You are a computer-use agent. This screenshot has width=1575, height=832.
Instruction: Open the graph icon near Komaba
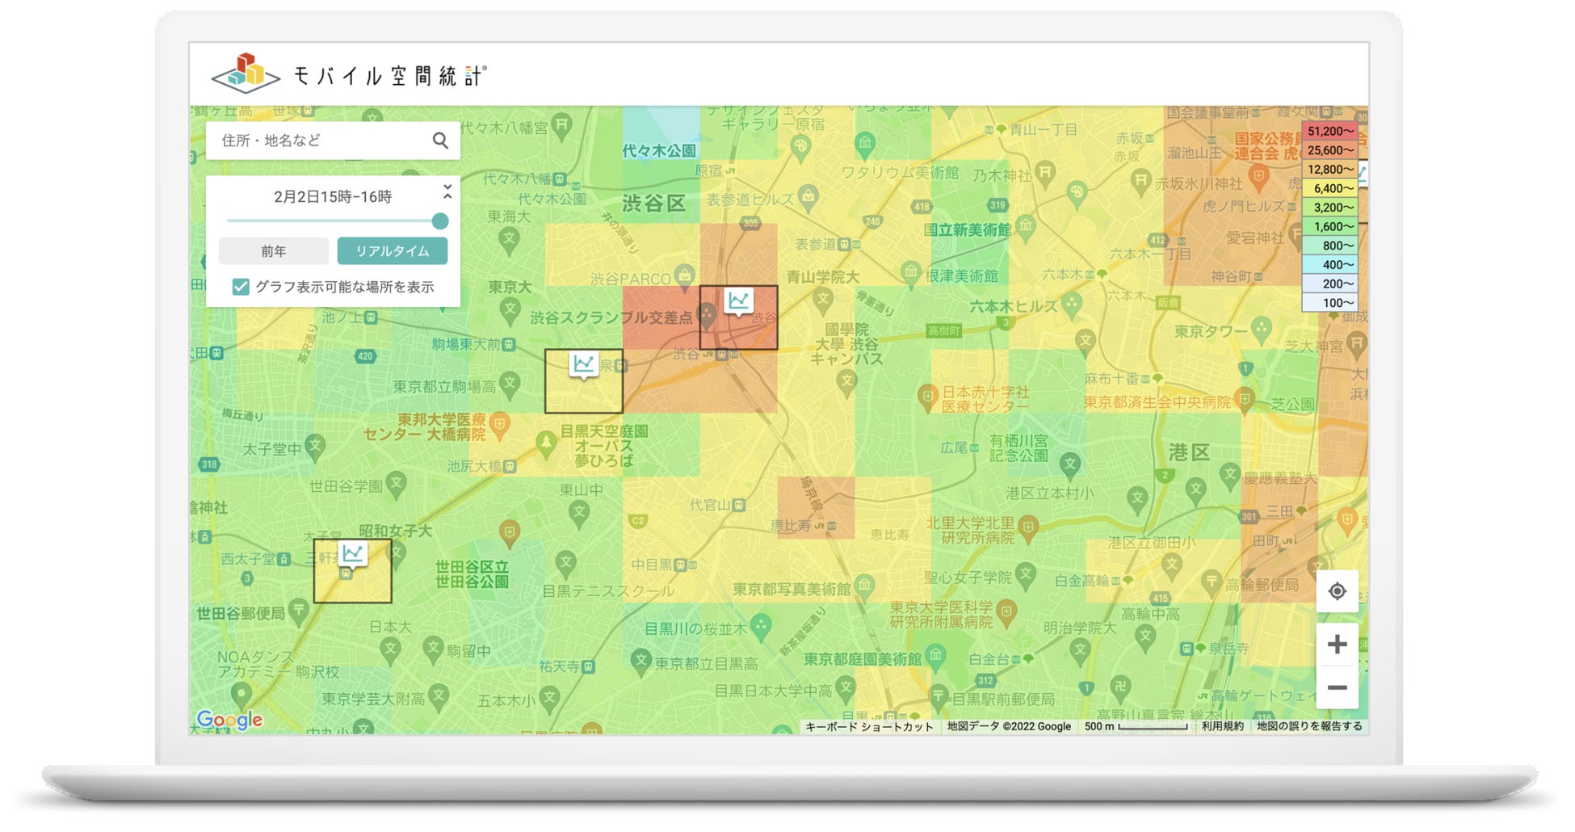[x=584, y=366]
